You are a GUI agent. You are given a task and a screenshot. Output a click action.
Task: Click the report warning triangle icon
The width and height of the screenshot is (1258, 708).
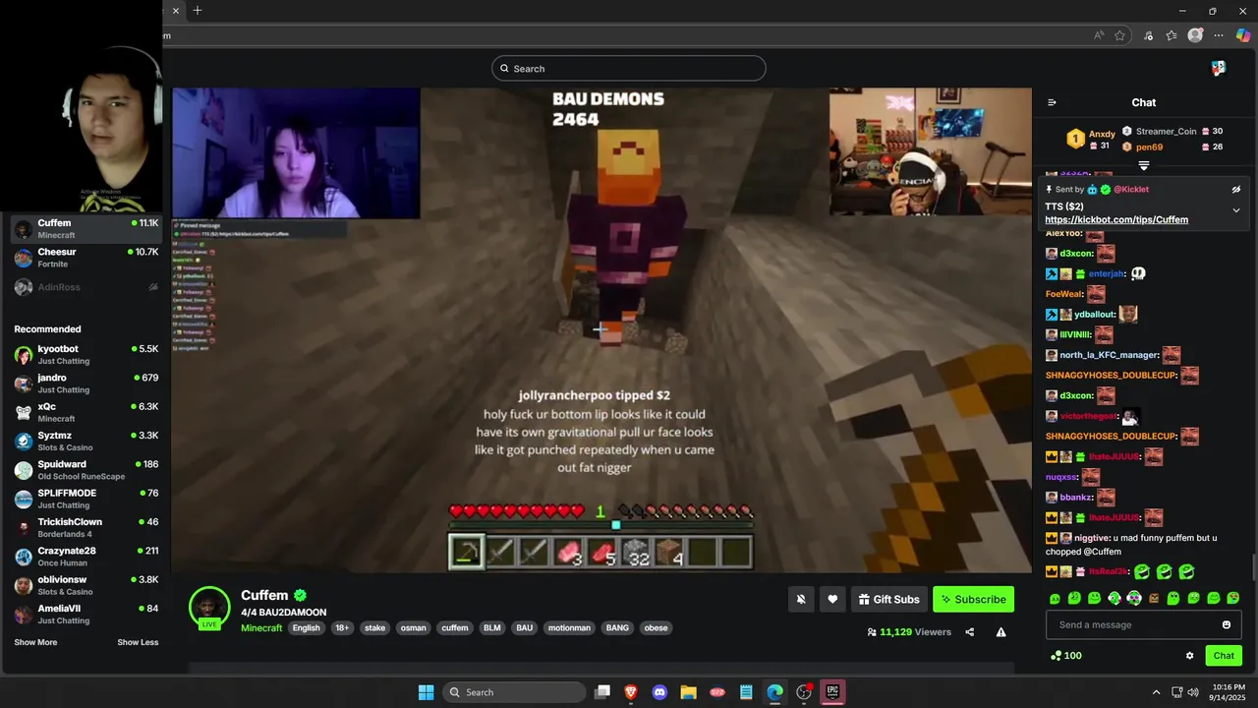point(1001,632)
